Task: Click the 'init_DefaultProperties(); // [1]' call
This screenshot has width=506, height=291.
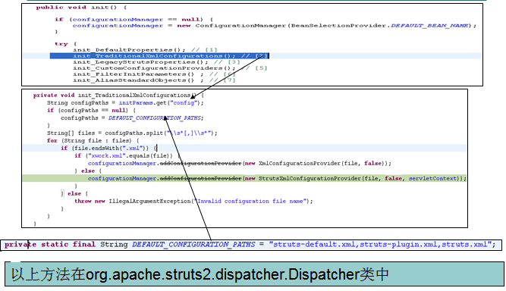Action: coord(145,49)
